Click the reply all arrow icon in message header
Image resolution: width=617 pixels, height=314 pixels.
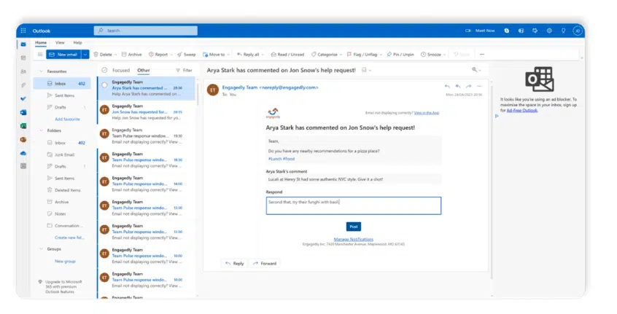point(458,86)
